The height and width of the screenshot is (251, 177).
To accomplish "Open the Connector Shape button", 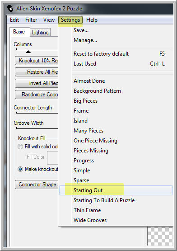I will coord(37,185).
